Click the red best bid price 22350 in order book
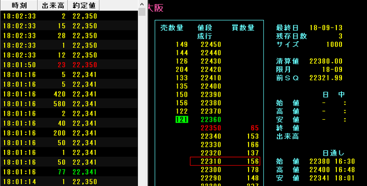Image resolution: width=367 pixels, height=186 pixels. 211,128
